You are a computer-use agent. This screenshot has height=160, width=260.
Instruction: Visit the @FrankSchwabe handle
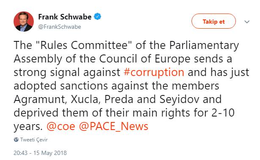click(60, 27)
